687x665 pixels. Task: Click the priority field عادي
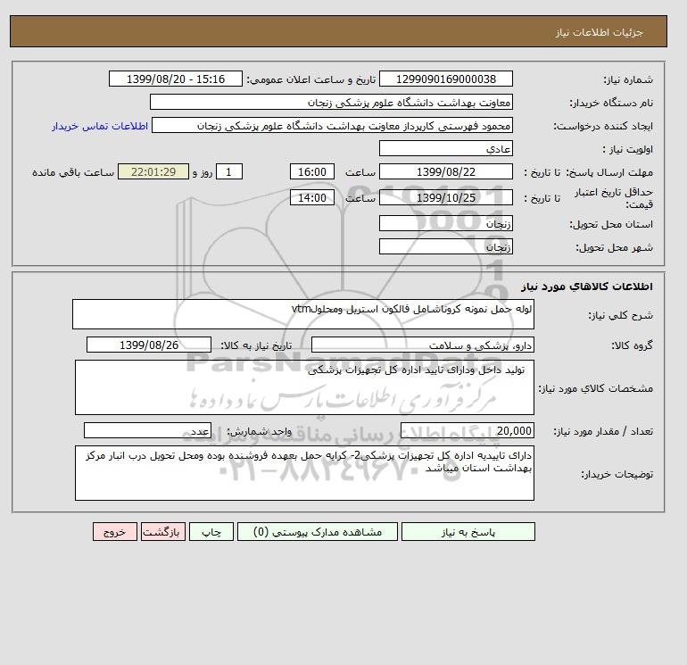(x=445, y=148)
